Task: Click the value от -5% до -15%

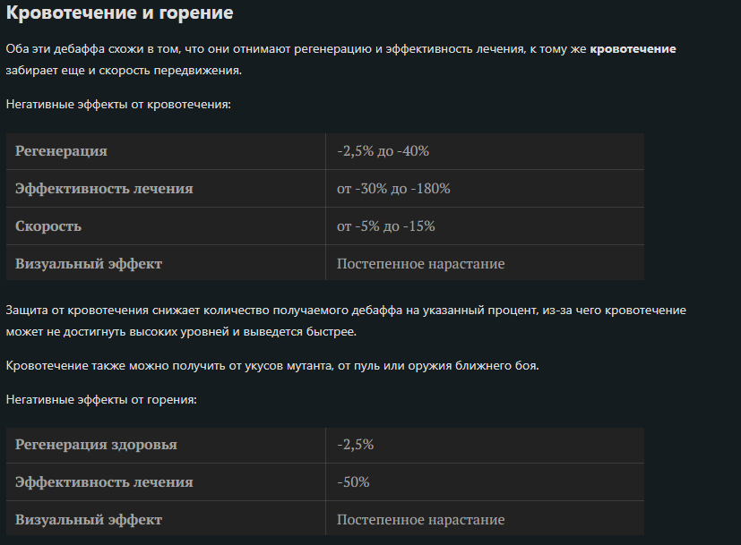Action: [x=386, y=226]
